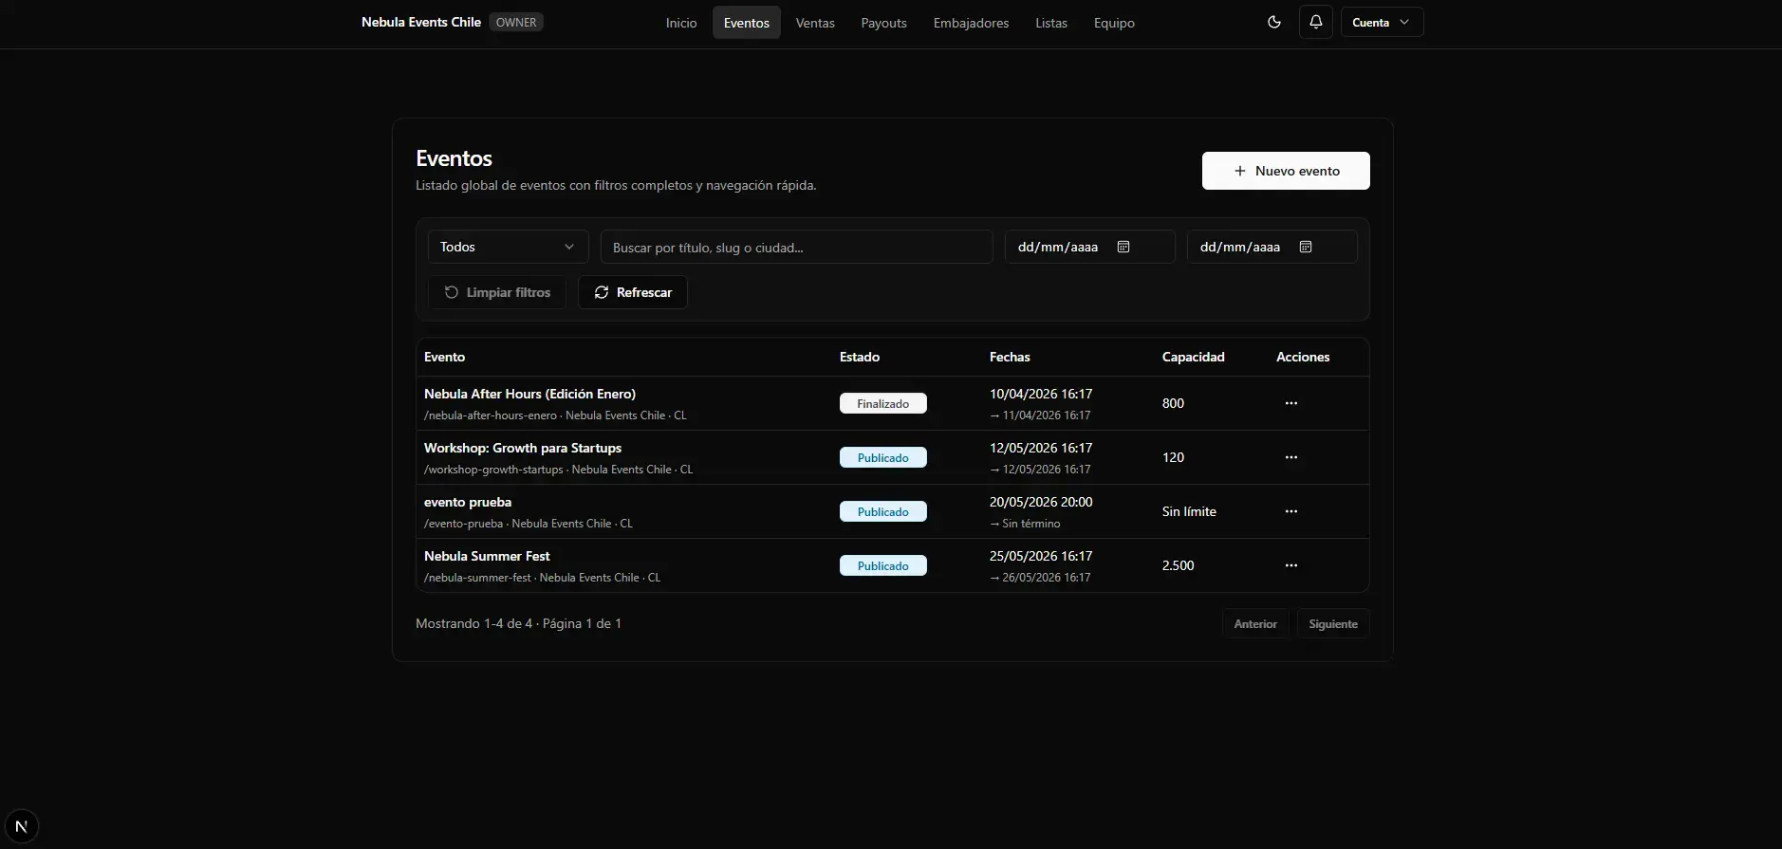Click the Fechas column header
The image size is (1782, 849).
pos(1010,357)
